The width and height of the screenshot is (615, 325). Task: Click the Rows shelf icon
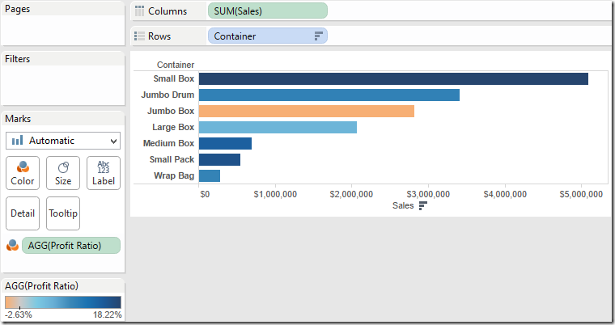coord(140,36)
